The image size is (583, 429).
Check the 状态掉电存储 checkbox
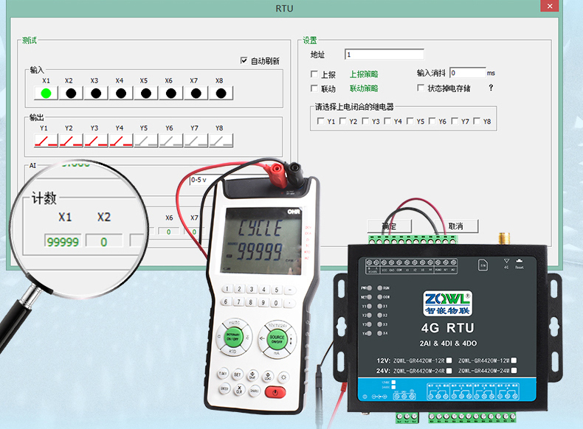click(421, 88)
